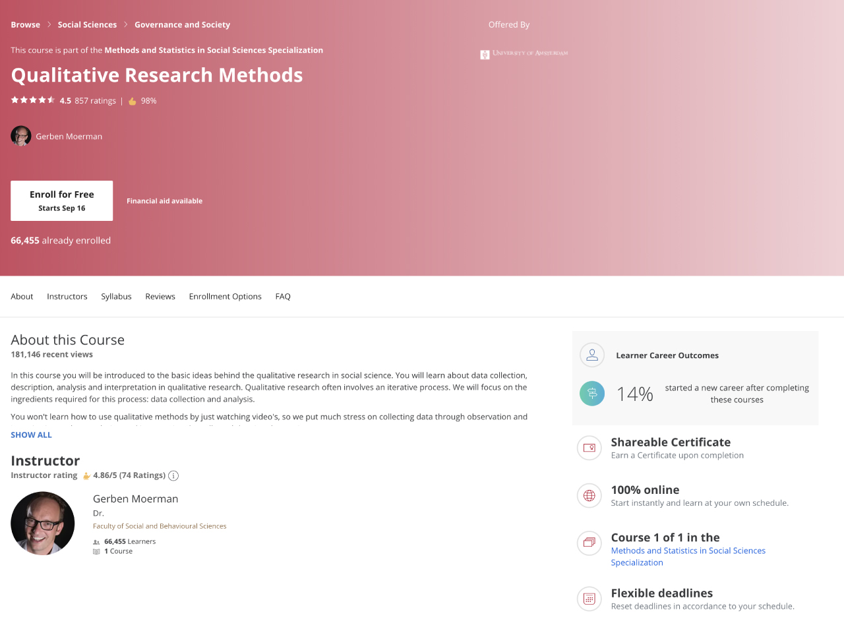Screen dimensions: 844x633
Task: Click the instructor rating info icon
Action: click(173, 475)
